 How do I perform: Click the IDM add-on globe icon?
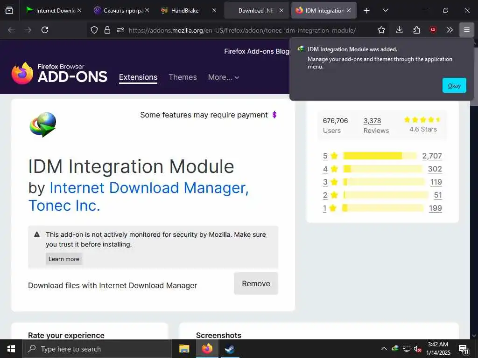coord(42,124)
